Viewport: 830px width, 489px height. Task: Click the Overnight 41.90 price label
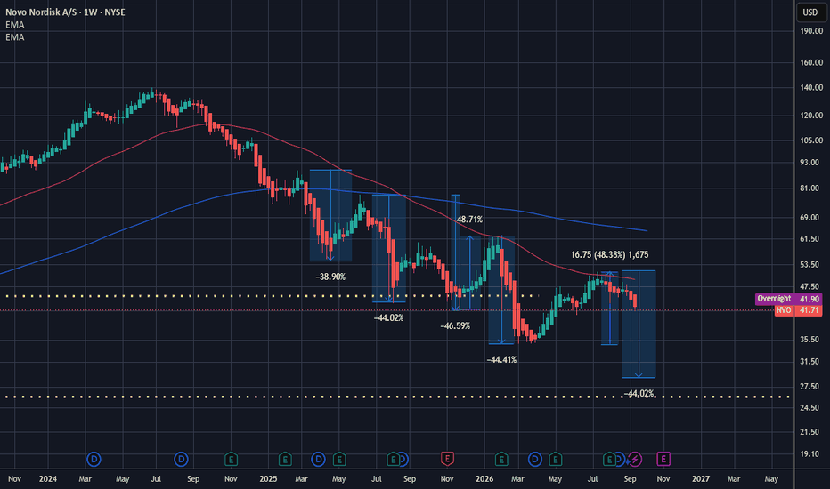(789, 299)
